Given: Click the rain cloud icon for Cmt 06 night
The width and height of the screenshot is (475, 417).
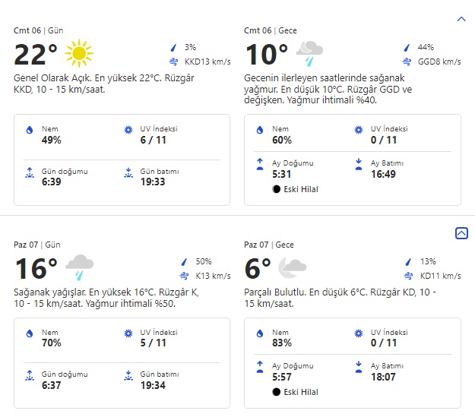Looking at the screenshot, I should [x=309, y=54].
